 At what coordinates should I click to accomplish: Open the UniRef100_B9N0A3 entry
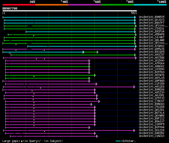point(152,104)
